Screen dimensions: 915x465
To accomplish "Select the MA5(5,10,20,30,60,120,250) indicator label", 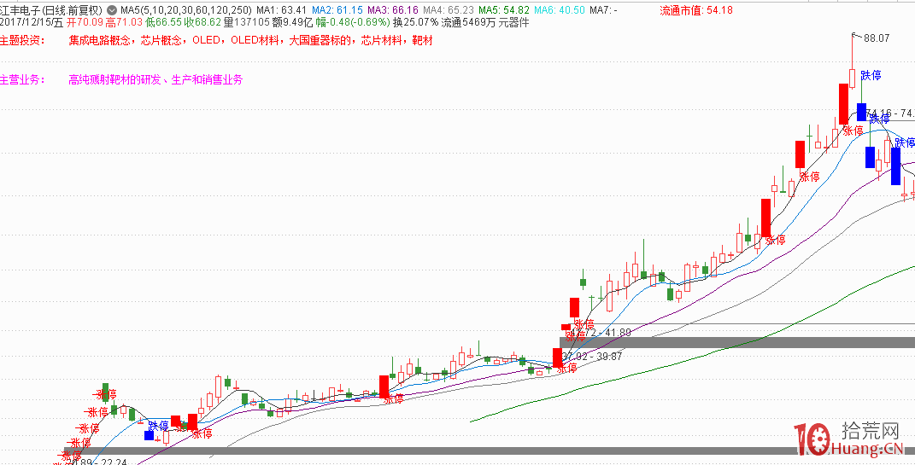I will tap(186, 10).
